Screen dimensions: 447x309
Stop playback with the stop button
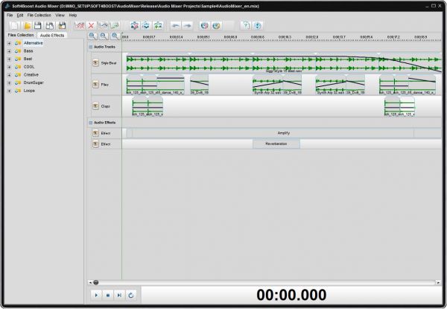pos(108,296)
